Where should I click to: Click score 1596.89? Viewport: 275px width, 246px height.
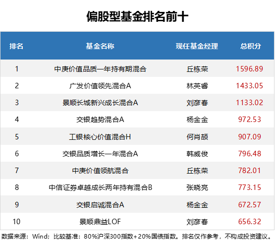tap(249, 69)
